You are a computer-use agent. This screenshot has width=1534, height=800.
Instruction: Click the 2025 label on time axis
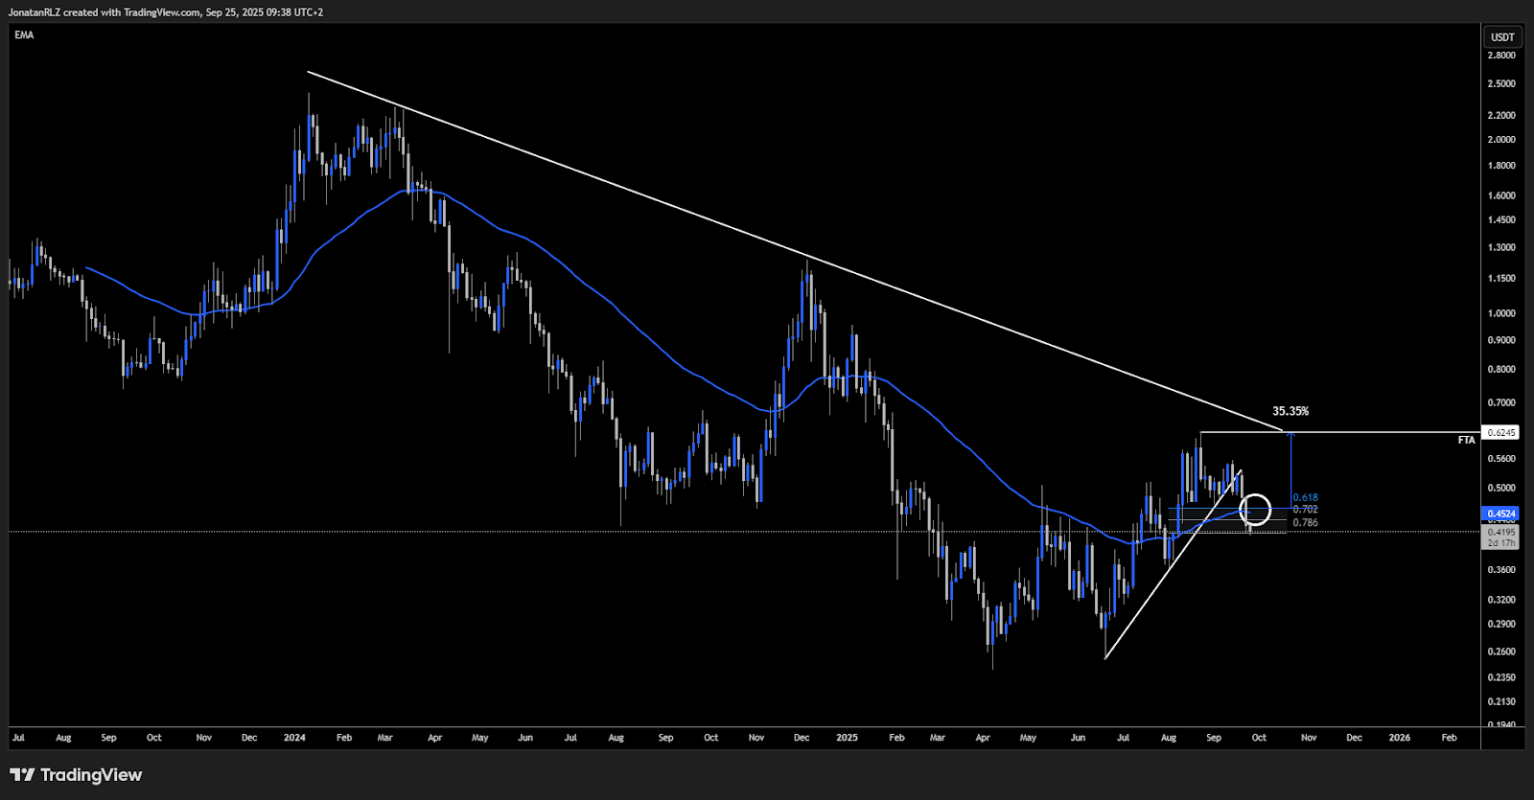pos(847,738)
